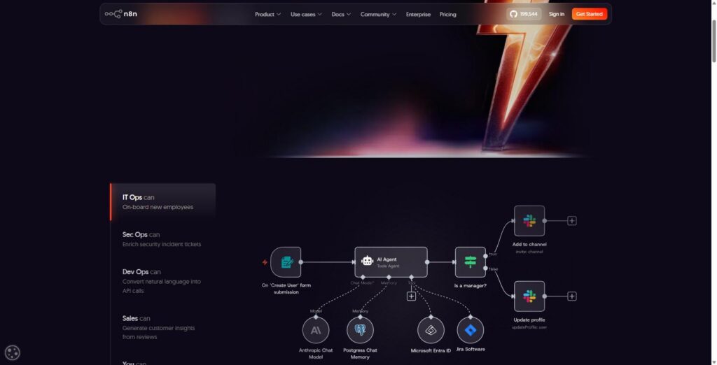Click the Jira Software node icon

[470, 330]
